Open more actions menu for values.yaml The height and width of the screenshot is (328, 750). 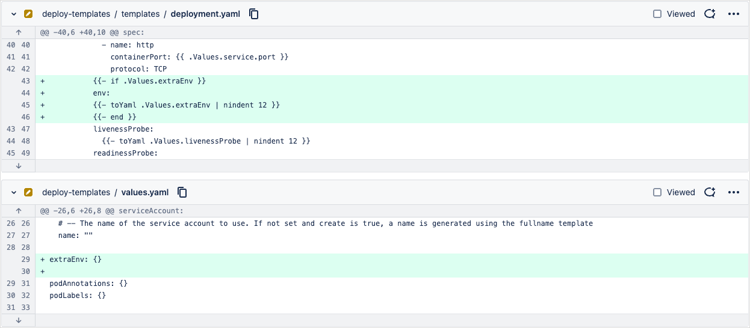(x=733, y=192)
